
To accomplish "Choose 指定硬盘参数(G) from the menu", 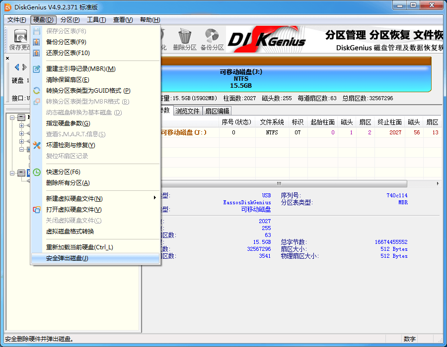I will click(95, 123).
